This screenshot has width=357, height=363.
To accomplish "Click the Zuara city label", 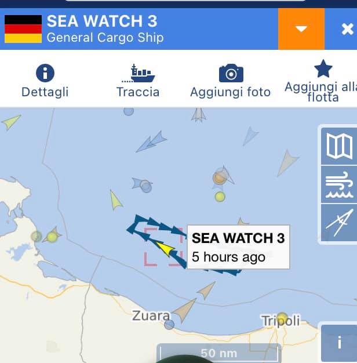I will pyautogui.click(x=151, y=315).
